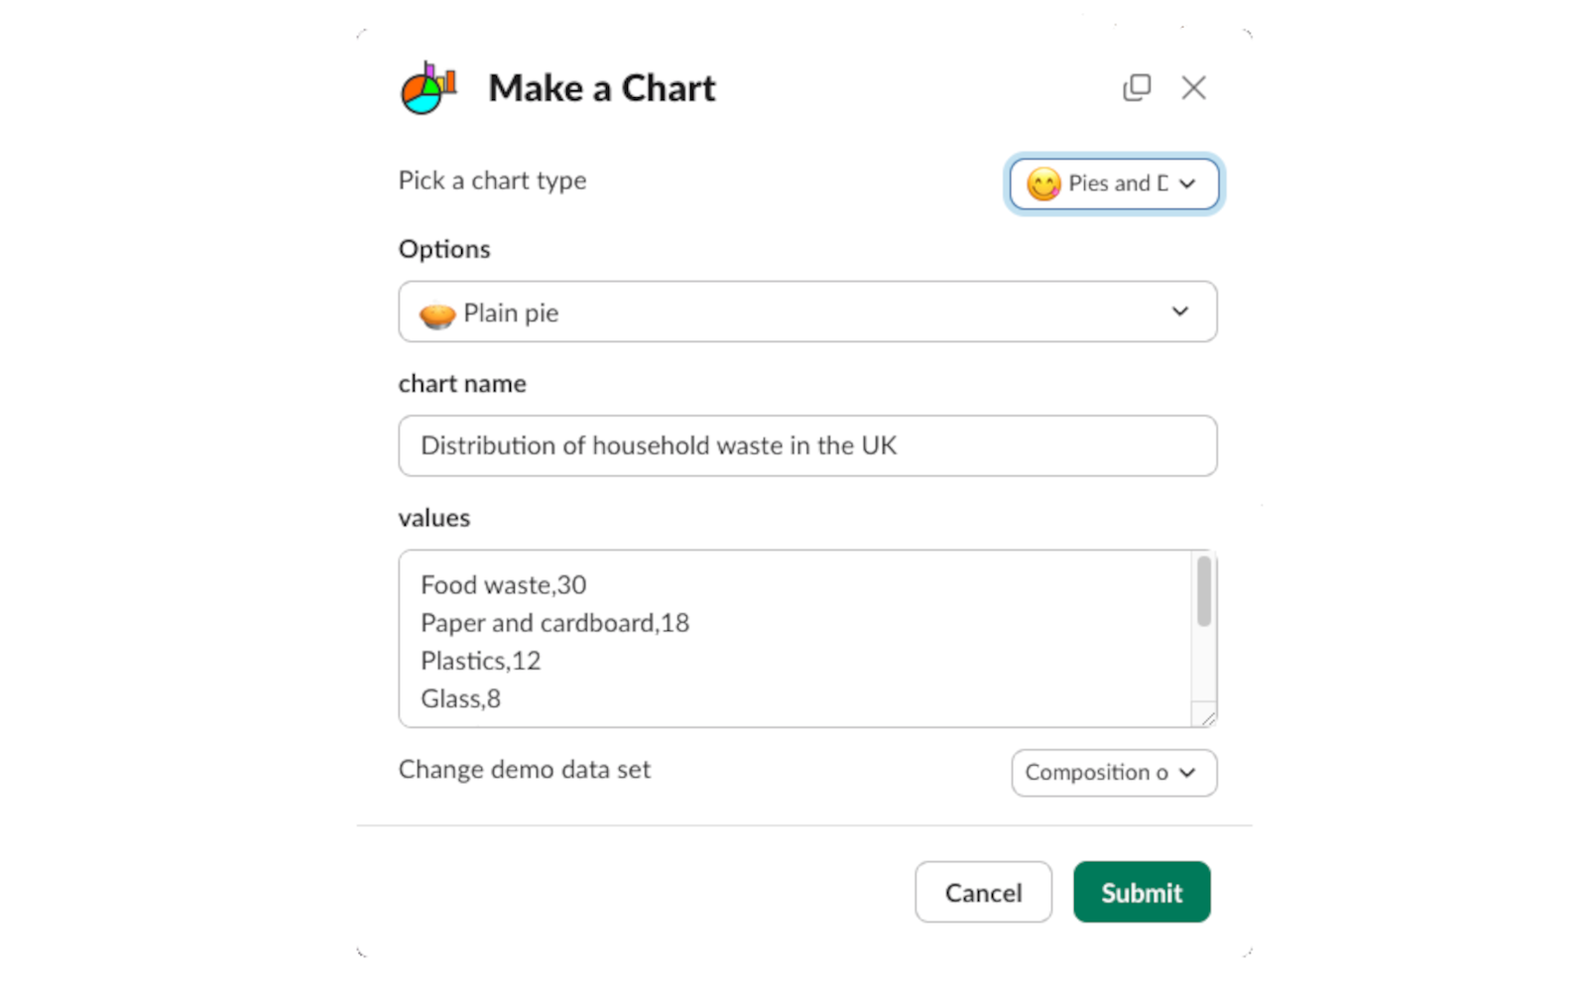Click the Make a Chart app logo
The image size is (1587, 992).
tap(428, 88)
